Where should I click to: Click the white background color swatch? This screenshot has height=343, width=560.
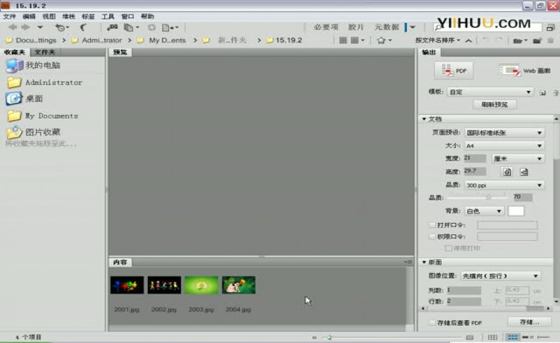click(x=516, y=211)
